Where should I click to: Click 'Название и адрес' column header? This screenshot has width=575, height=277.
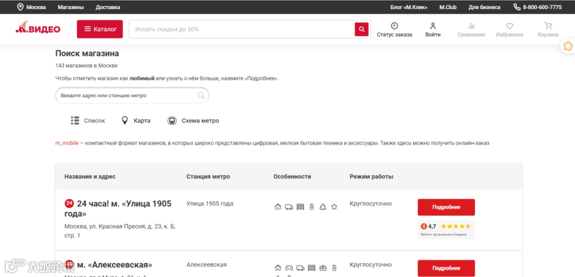pyautogui.click(x=90, y=177)
